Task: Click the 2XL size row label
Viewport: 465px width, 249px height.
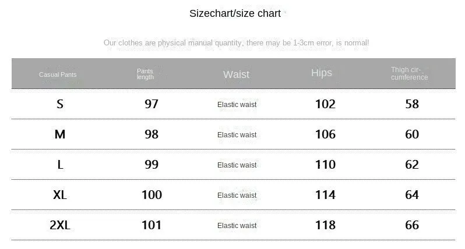Action: [x=60, y=225]
